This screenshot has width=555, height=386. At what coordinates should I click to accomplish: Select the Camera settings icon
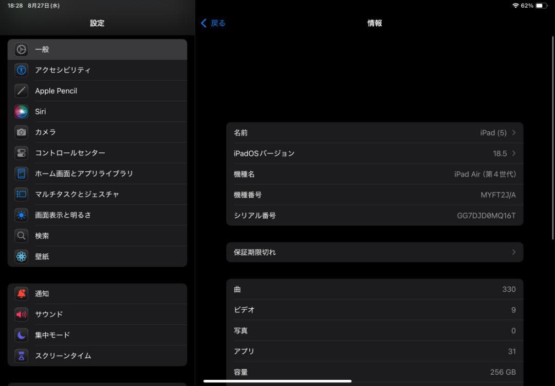pos(21,132)
